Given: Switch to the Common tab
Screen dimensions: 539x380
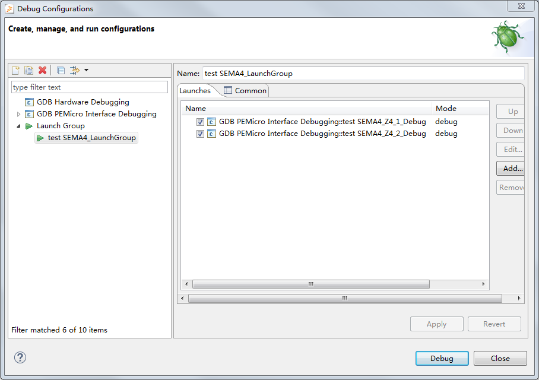Looking at the screenshot, I should pos(245,90).
